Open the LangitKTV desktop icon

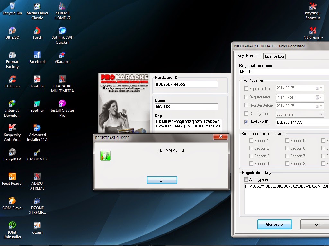point(12,155)
